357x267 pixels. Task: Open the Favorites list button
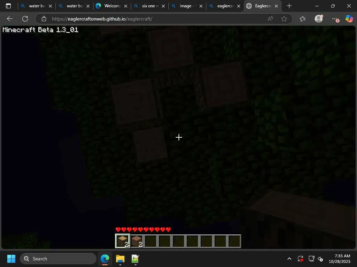tap(303, 19)
